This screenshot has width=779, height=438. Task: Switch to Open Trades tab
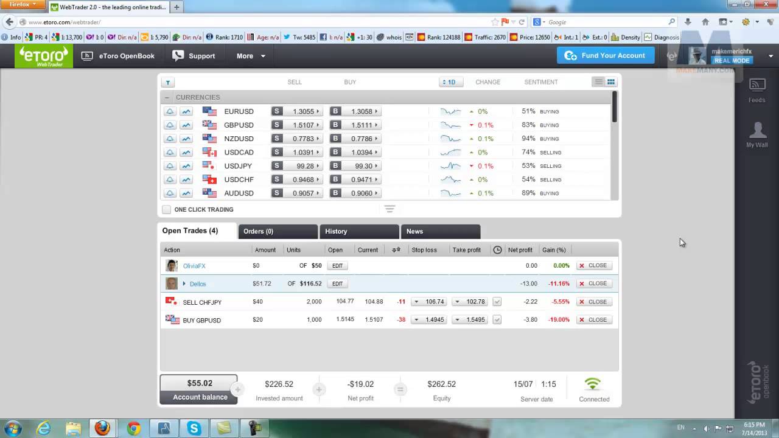(x=197, y=231)
